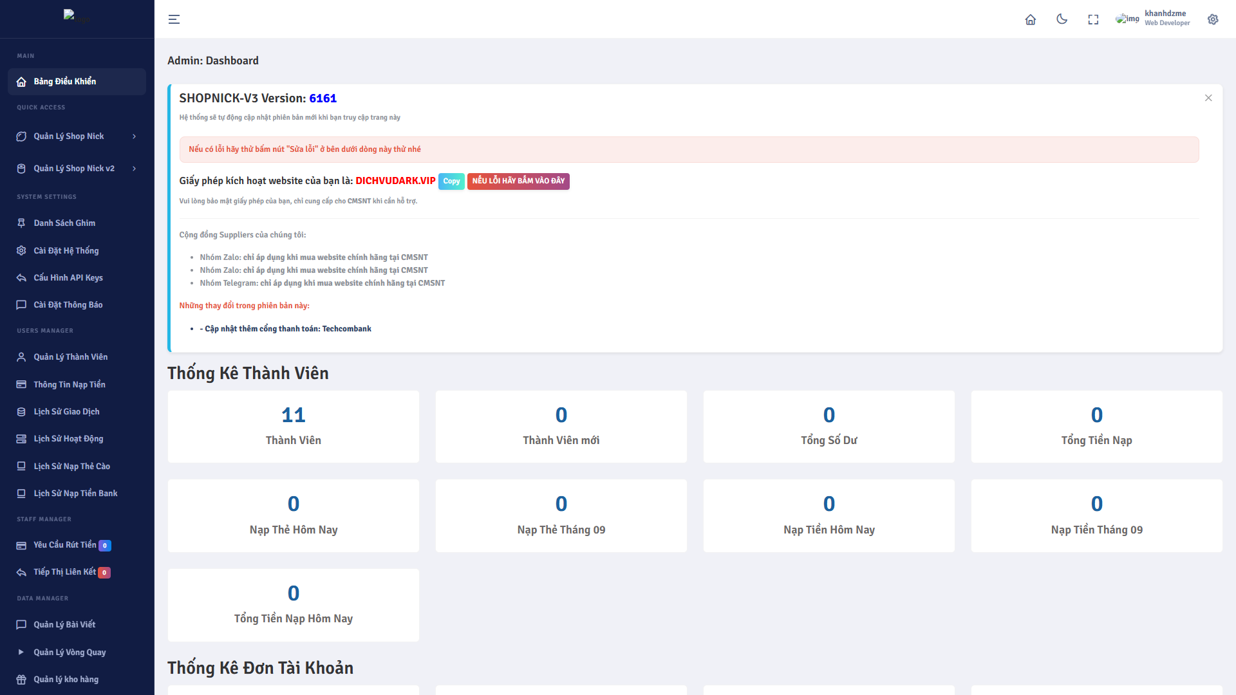Go to Cấu Hình API Keys

tap(68, 278)
